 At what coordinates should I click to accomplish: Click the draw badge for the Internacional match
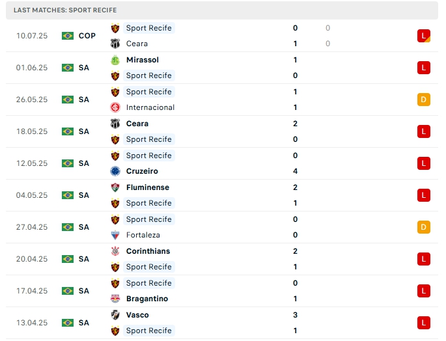tap(424, 100)
